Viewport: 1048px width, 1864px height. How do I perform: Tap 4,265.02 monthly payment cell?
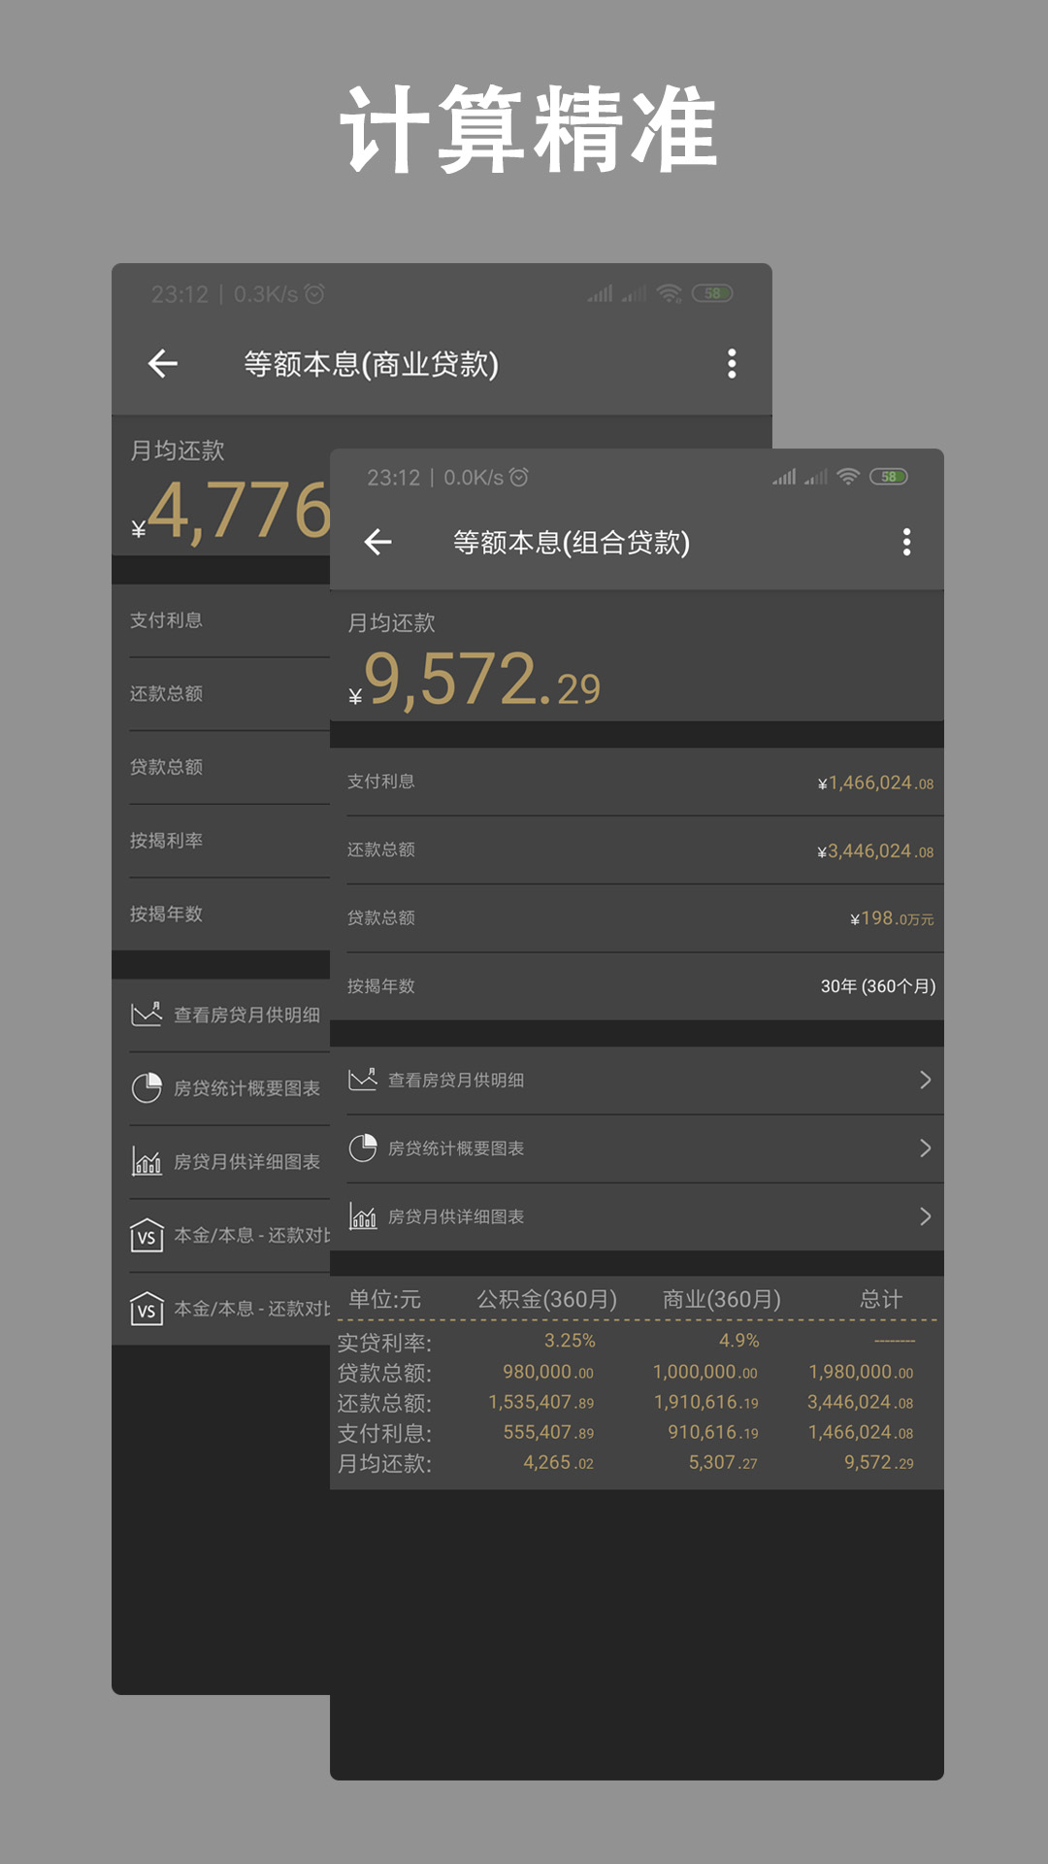pyautogui.click(x=558, y=1462)
